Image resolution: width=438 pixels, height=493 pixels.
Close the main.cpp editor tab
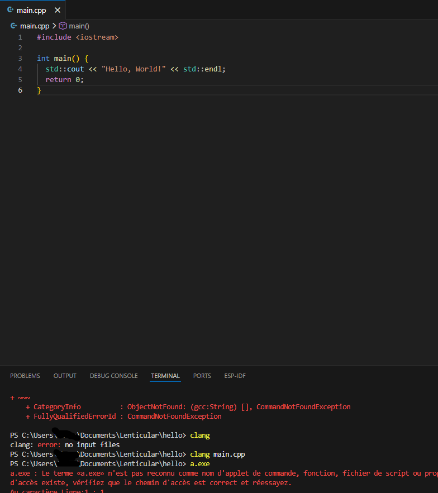pyautogui.click(x=57, y=10)
